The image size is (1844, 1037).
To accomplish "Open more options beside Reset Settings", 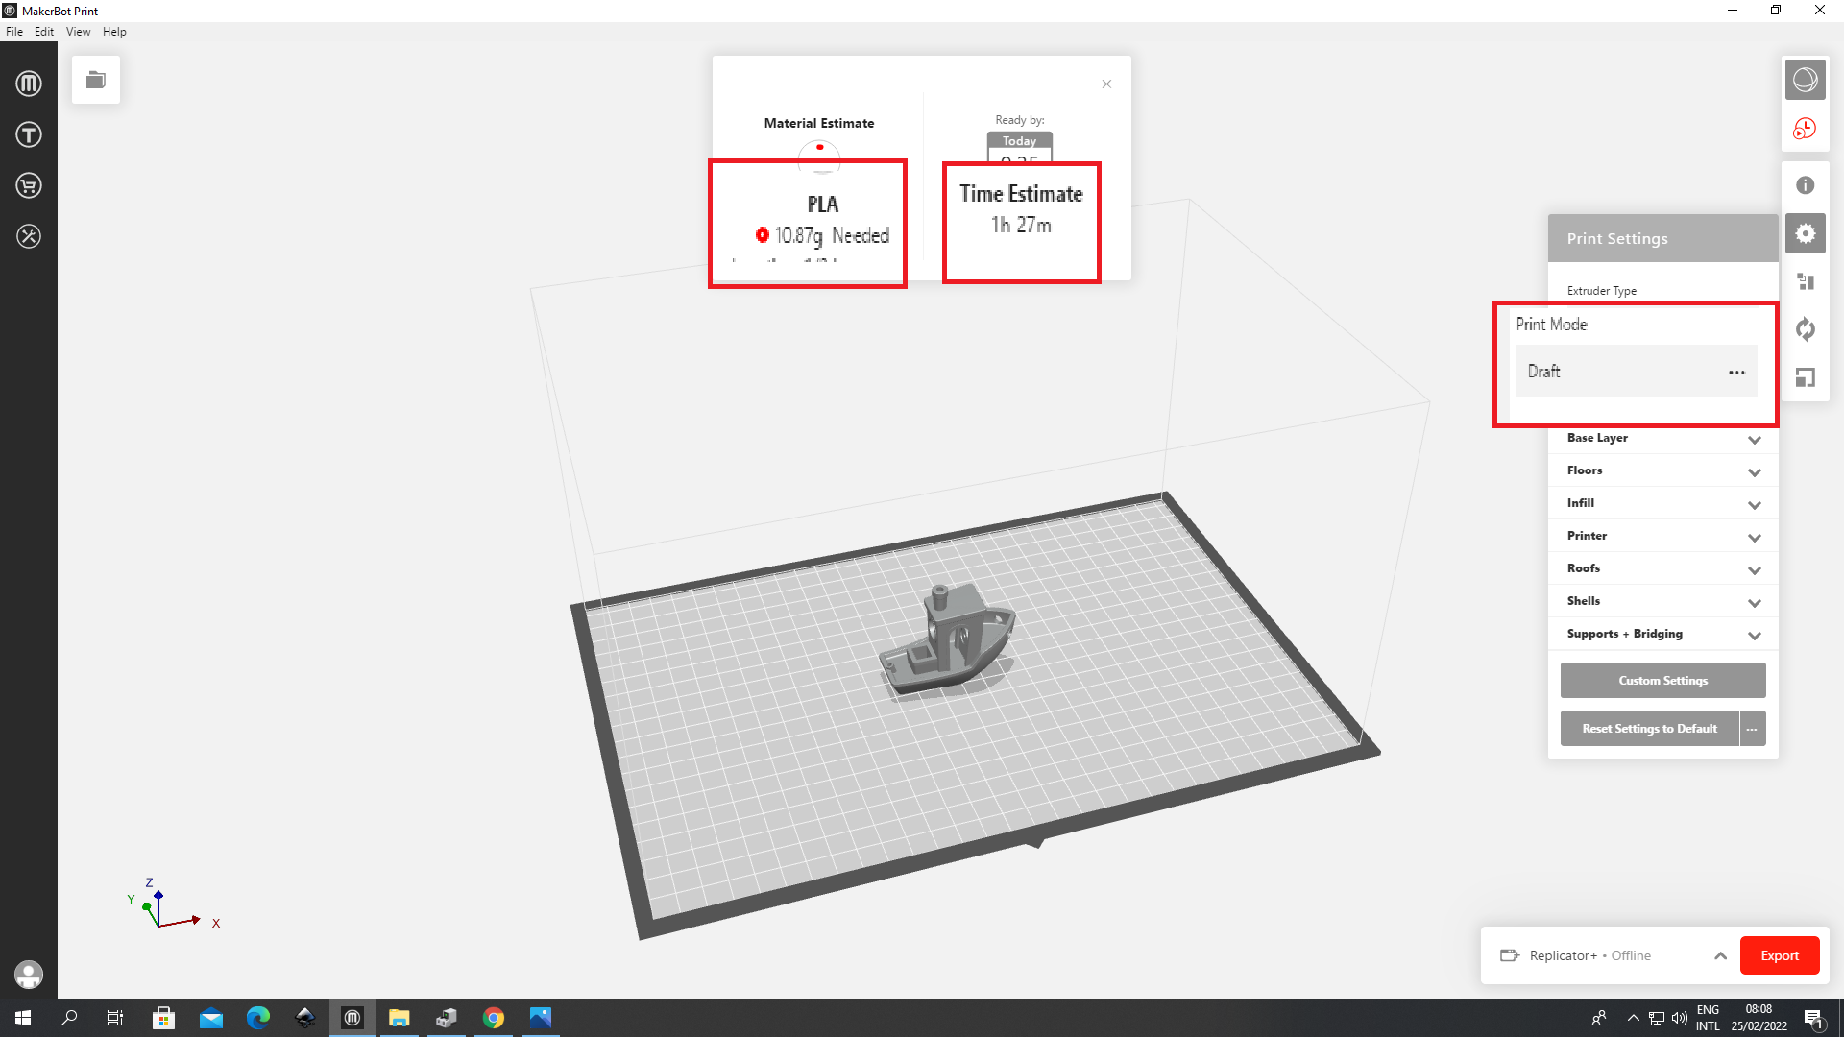I will click(1753, 729).
